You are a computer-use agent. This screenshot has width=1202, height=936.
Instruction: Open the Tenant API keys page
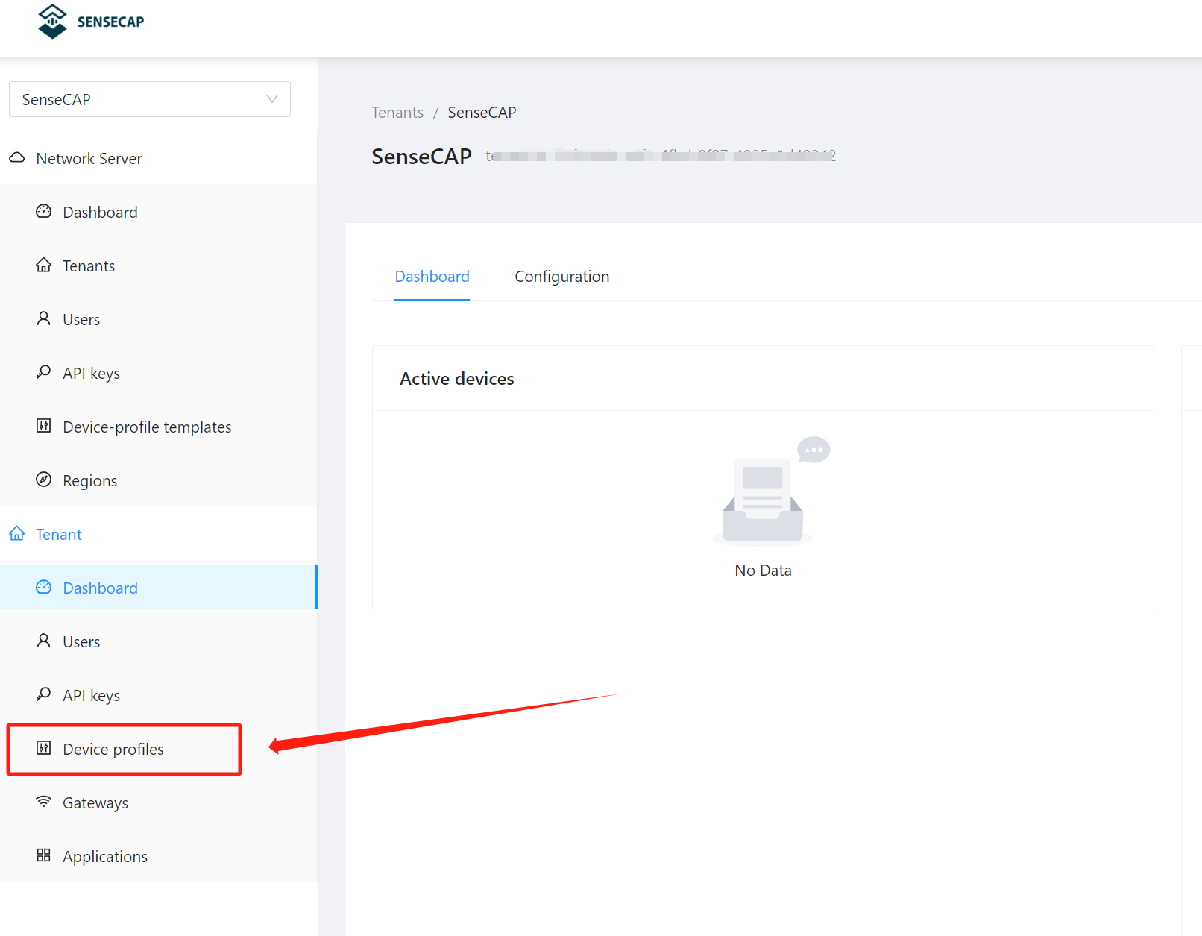pos(158,695)
